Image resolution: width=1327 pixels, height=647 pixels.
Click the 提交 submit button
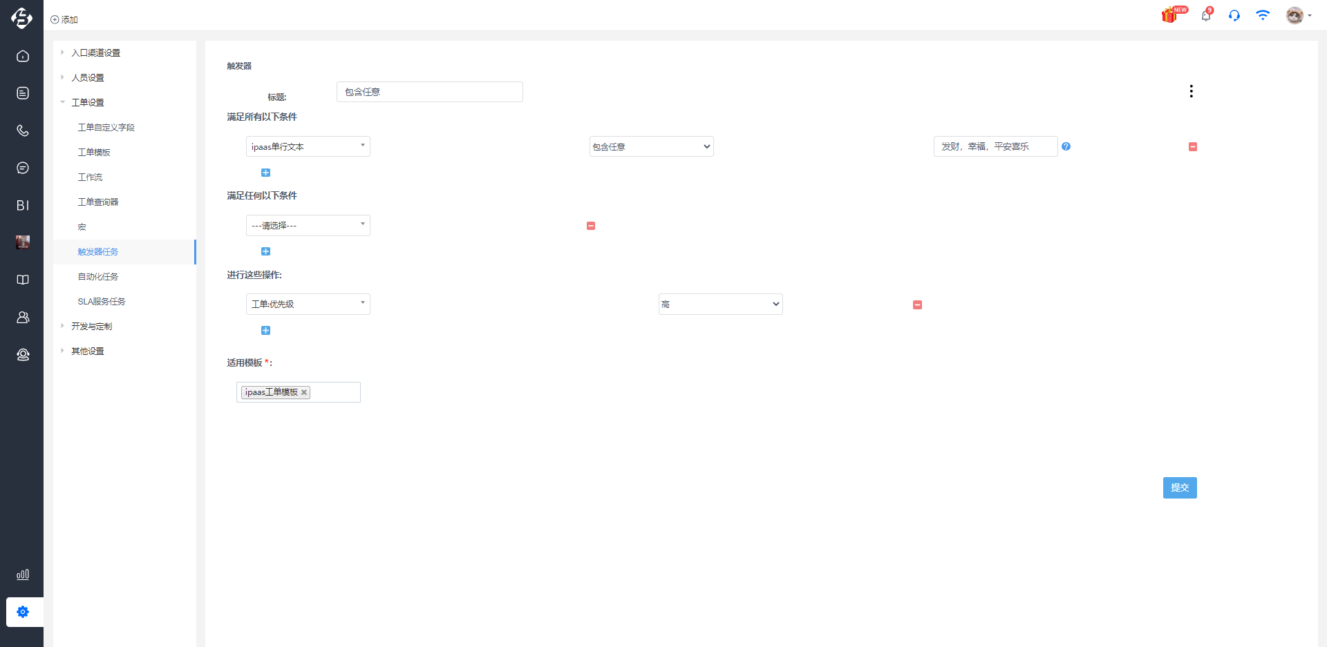(1180, 487)
